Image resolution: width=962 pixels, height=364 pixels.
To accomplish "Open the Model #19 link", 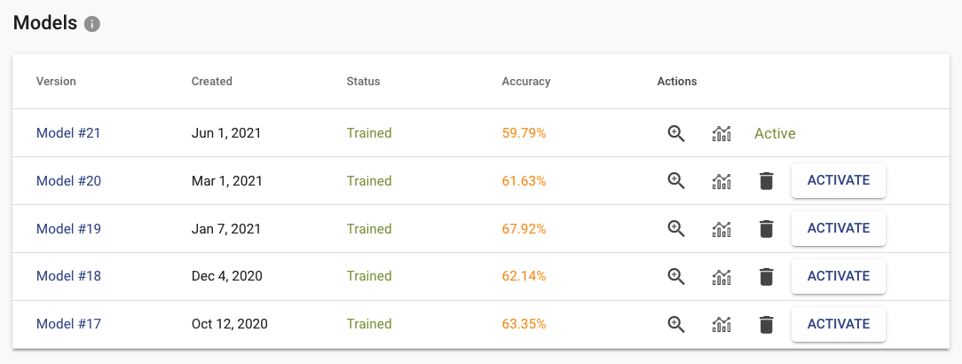I will [68, 229].
